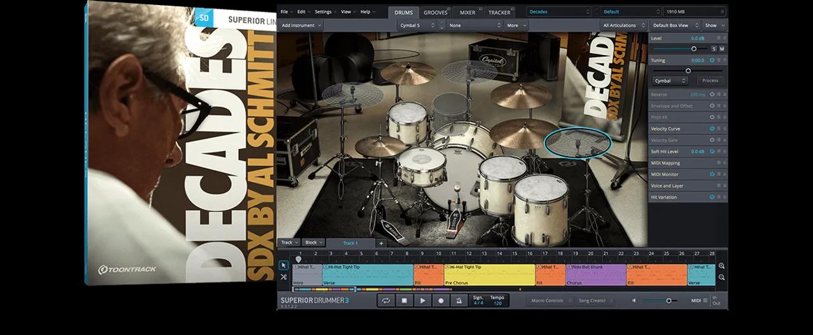Click the Tempo 120 field
The width and height of the screenshot is (813, 335).
click(497, 301)
